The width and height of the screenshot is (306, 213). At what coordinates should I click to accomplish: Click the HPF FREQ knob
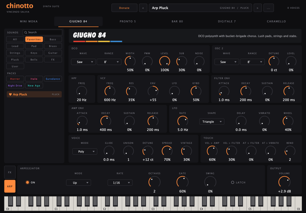(82, 91)
